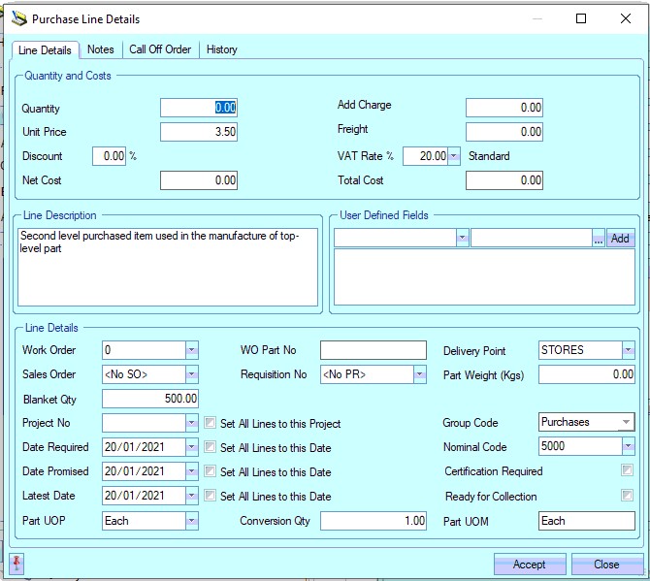The image size is (650, 581).
Task: Switch to the Notes tab
Action: point(100,49)
